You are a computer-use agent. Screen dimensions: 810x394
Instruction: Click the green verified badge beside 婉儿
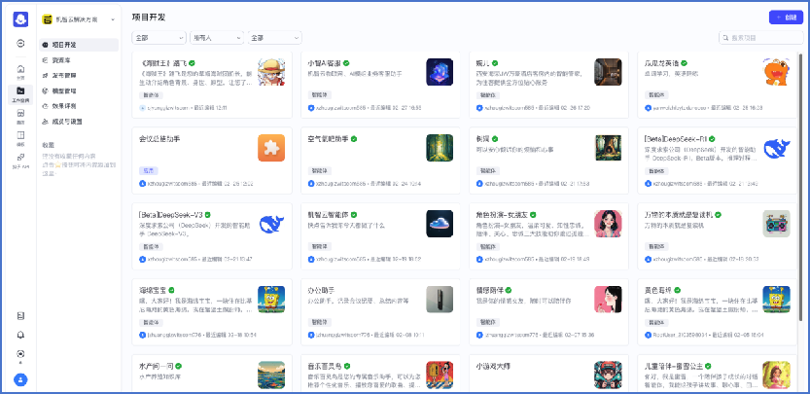tap(495, 63)
